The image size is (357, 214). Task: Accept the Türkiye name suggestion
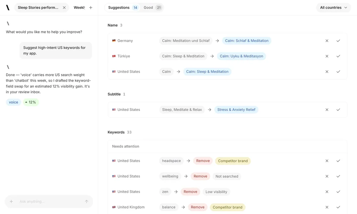click(x=338, y=56)
